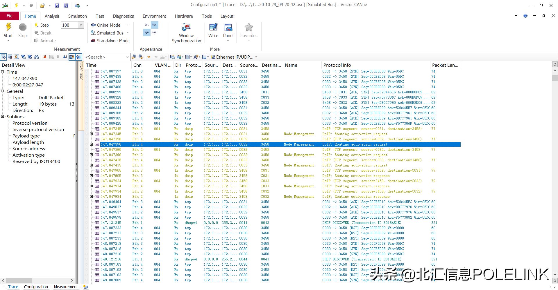Viewport: 558px width, 290px height.
Task: Click the stop-filter funnel icon in trace toolbar
Action: click(30, 57)
